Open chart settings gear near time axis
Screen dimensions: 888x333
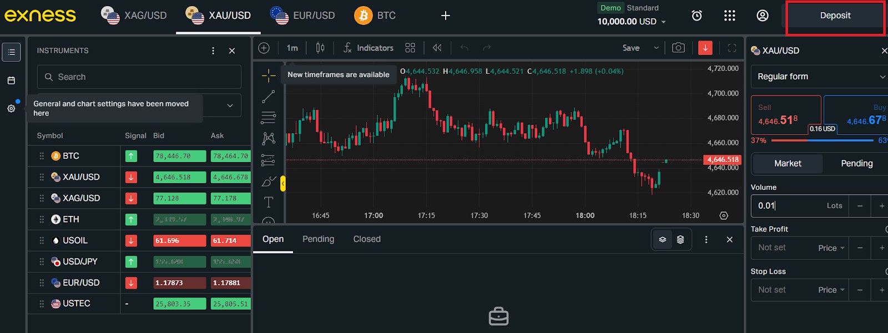click(724, 215)
